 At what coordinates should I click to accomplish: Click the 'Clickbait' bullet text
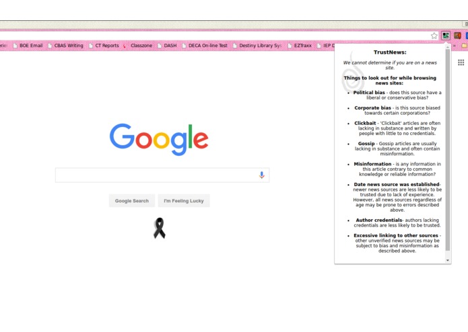pos(397,128)
